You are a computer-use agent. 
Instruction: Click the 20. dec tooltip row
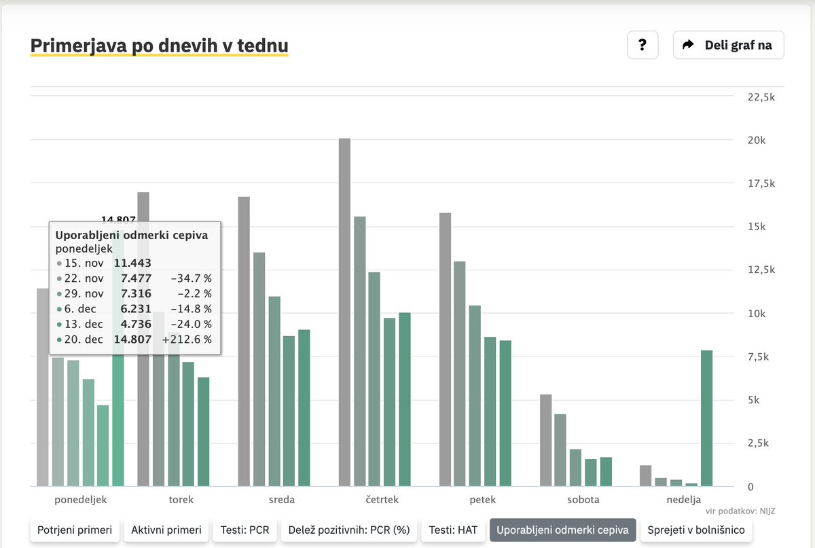tap(134, 339)
